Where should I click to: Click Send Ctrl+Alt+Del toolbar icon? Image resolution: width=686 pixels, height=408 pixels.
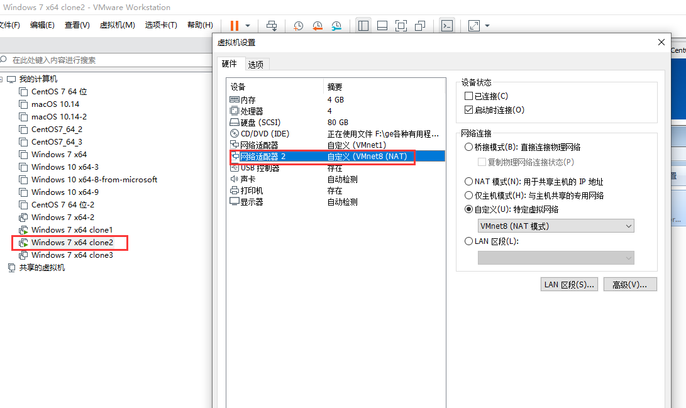tap(272, 26)
